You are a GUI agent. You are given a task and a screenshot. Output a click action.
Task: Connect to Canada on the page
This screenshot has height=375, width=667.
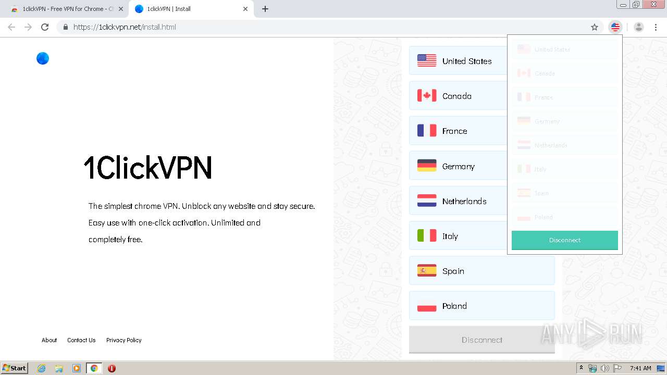click(481, 96)
